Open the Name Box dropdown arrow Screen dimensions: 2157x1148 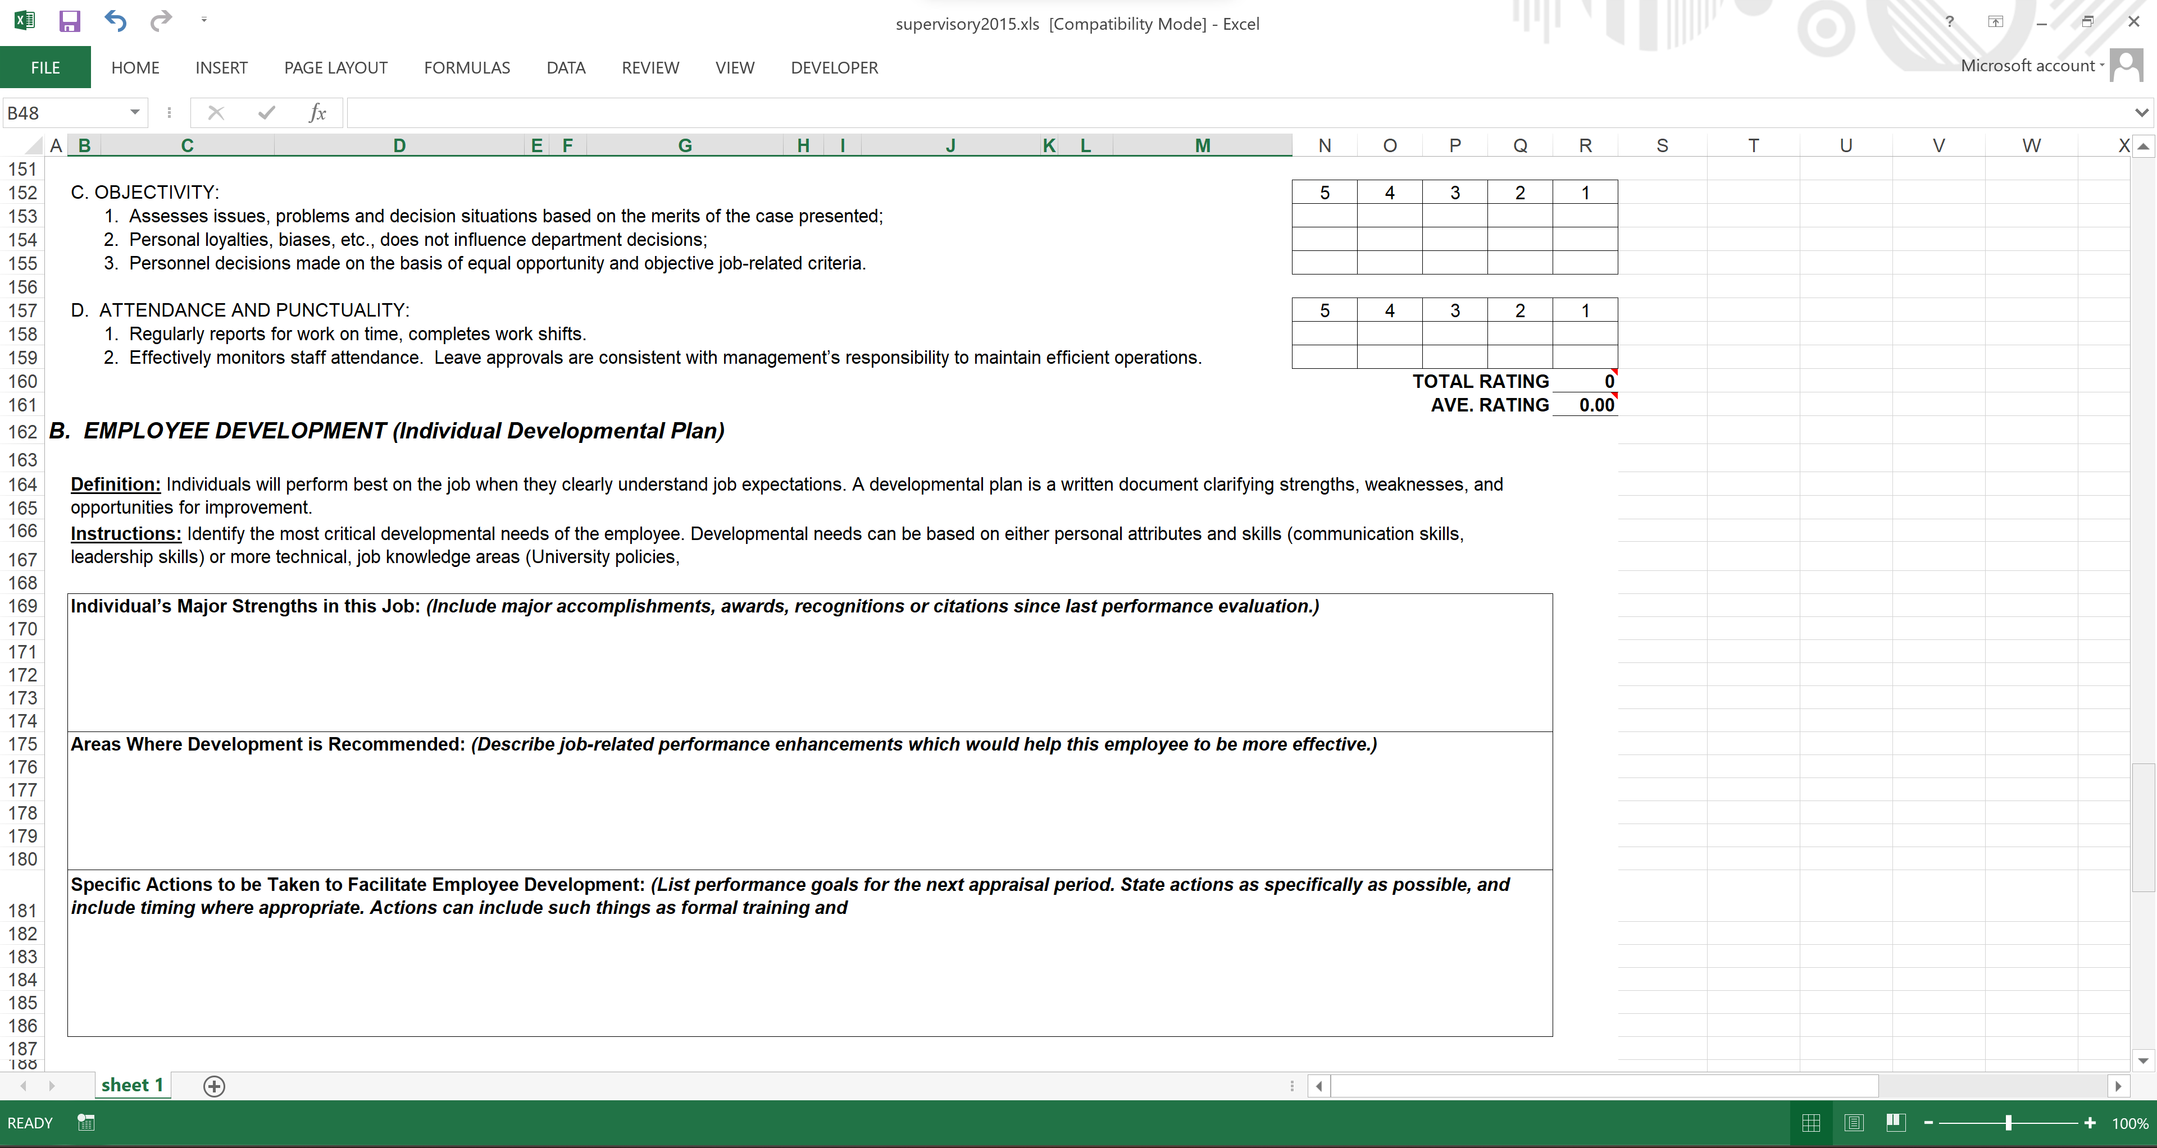pos(134,113)
